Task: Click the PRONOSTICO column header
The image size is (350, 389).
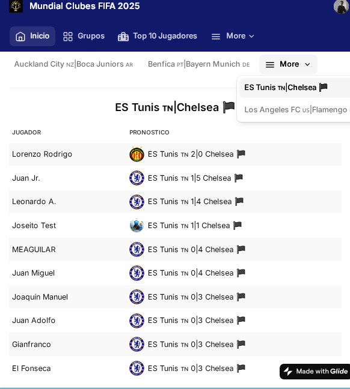Action: click(x=149, y=133)
